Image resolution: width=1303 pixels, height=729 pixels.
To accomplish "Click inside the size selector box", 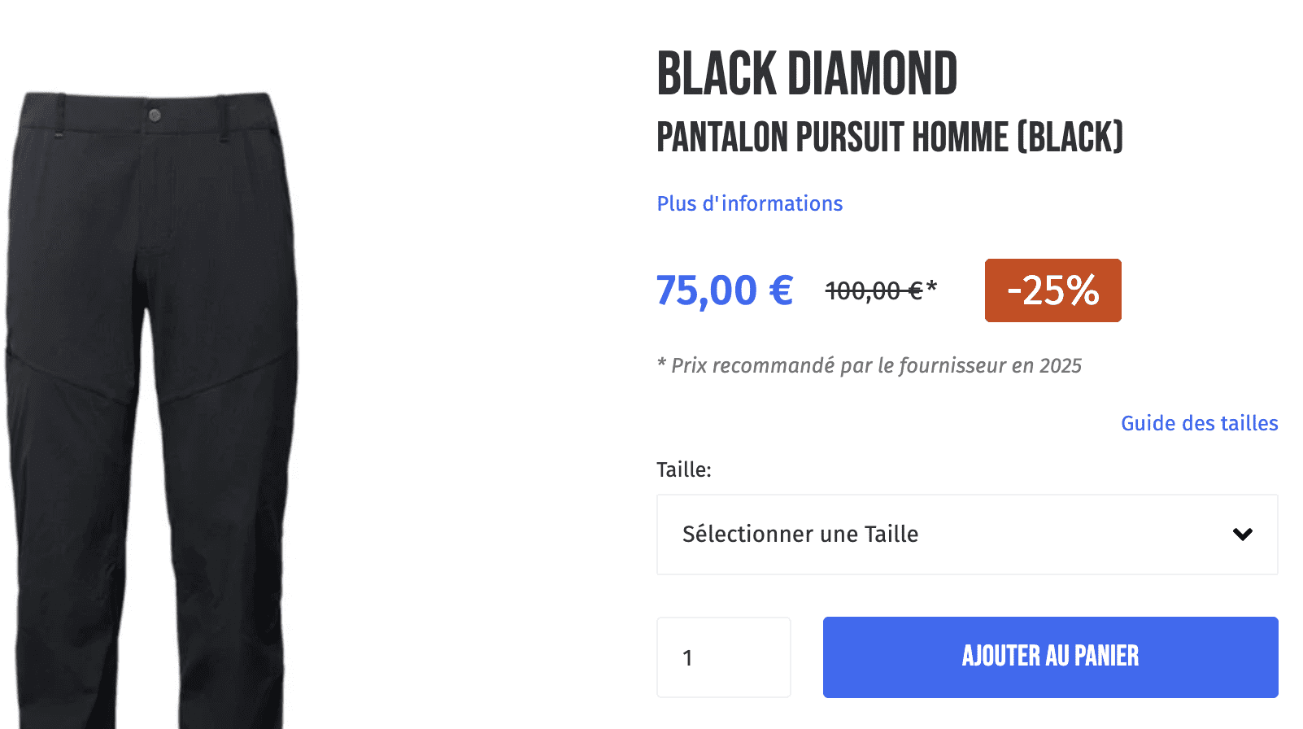I will pos(895,535).
